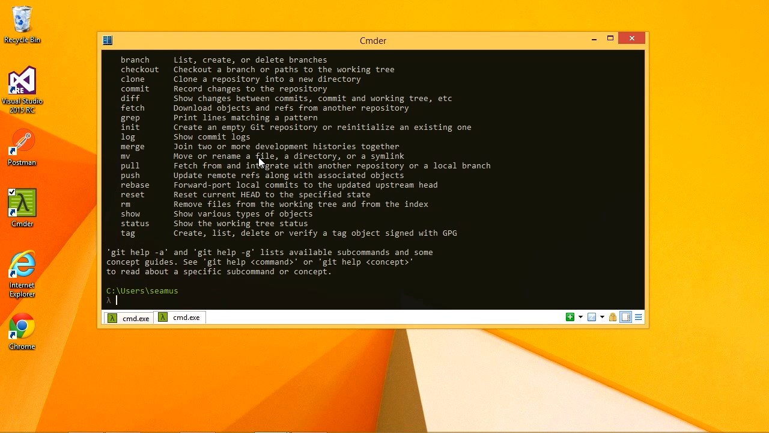Open the hamburger settings menu
Image resolution: width=769 pixels, height=433 pixels.
pos(639,317)
